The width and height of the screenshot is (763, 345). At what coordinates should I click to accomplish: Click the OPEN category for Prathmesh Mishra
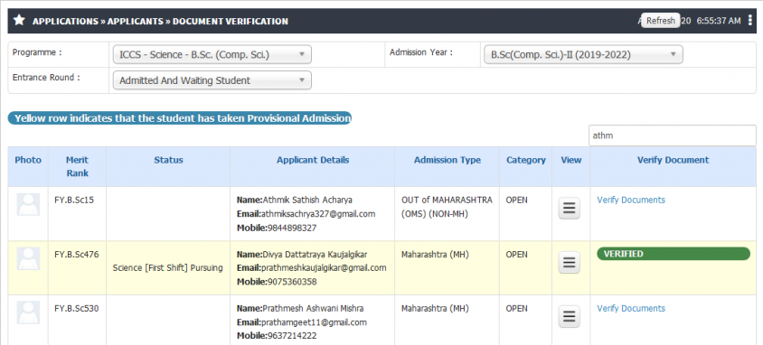click(516, 308)
